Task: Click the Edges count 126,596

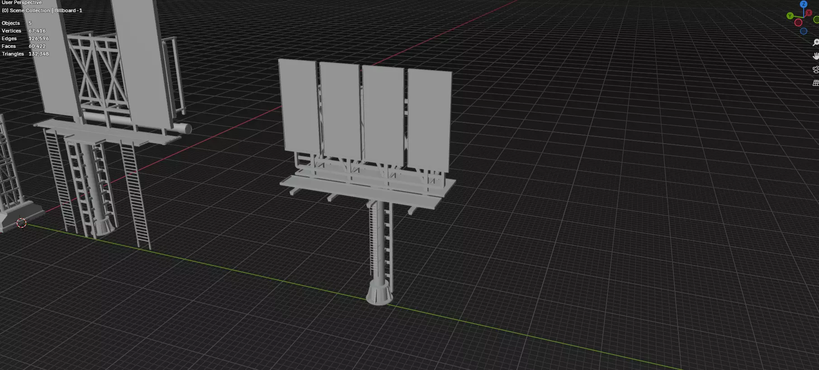Action: (38, 38)
